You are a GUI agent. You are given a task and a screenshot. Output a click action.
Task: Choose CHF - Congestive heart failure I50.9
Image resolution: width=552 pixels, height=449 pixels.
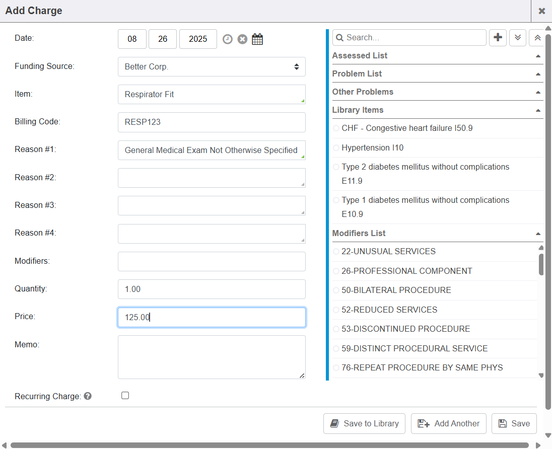click(x=336, y=128)
